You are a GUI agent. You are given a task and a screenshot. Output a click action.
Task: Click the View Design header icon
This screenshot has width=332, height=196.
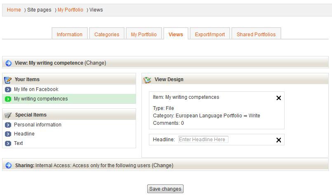tap(147, 79)
